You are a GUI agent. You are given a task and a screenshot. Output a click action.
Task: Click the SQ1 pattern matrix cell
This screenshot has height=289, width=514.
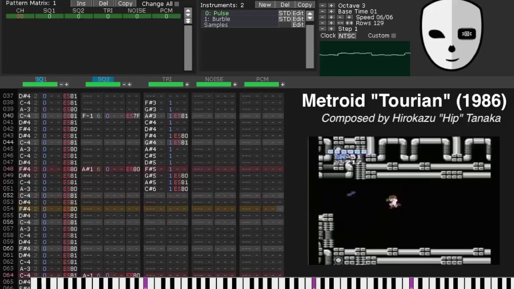49,16
